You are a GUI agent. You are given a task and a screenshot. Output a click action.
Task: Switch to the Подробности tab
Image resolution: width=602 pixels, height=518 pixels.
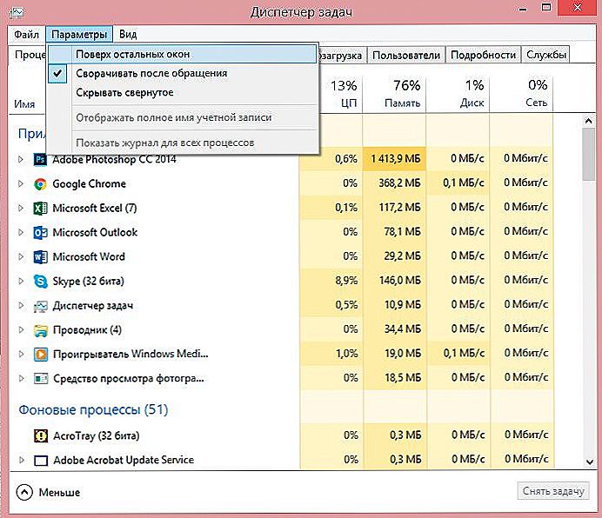(483, 56)
